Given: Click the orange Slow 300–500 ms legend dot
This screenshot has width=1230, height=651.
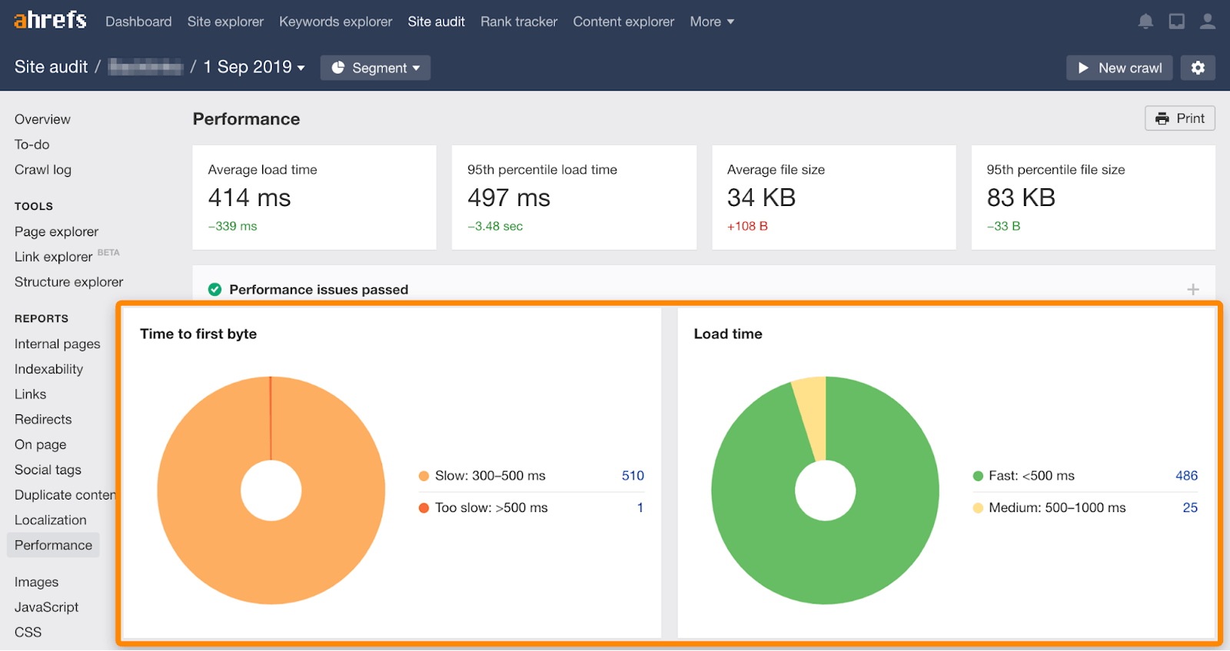Looking at the screenshot, I should tap(424, 476).
